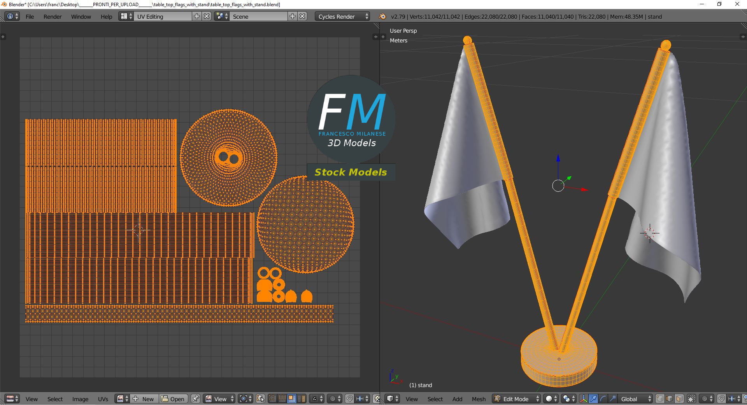Open the UV editor View menu
Image resolution: width=747 pixels, height=405 pixels.
click(x=32, y=399)
